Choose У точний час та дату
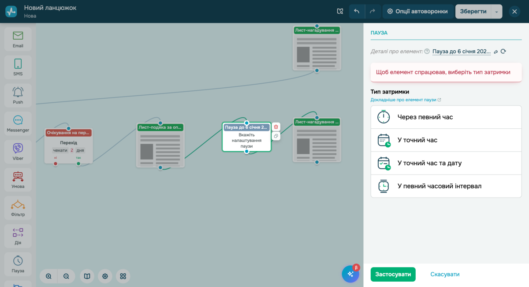The image size is (529, 287). click(446, 163)
